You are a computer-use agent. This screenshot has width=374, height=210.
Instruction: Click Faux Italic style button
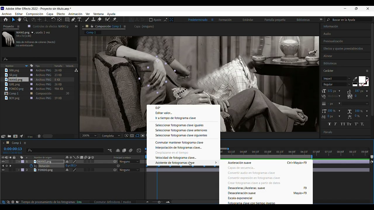point(335,124)
